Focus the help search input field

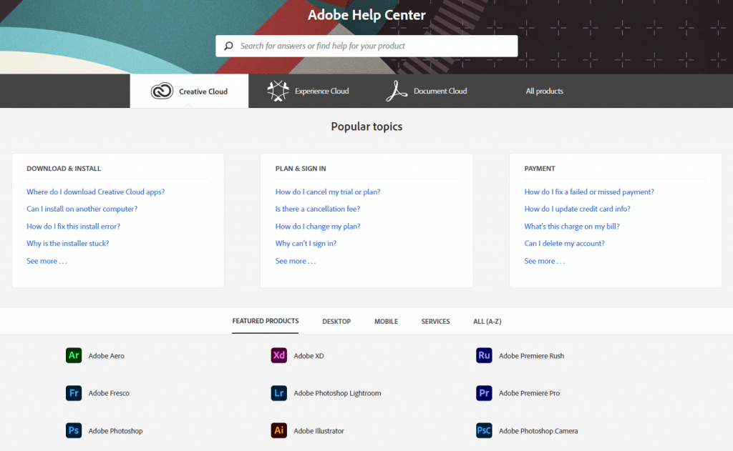click(372, 46)
